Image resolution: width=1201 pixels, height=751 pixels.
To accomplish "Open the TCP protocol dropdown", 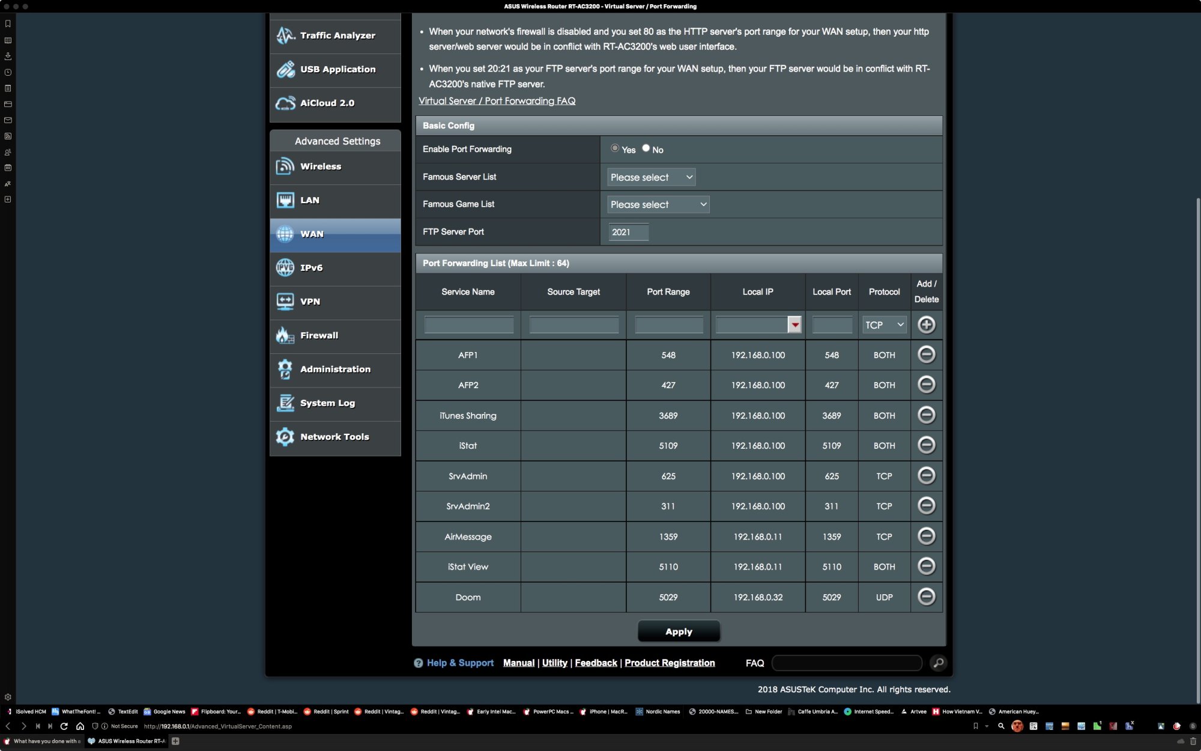I will click(884, 325).
